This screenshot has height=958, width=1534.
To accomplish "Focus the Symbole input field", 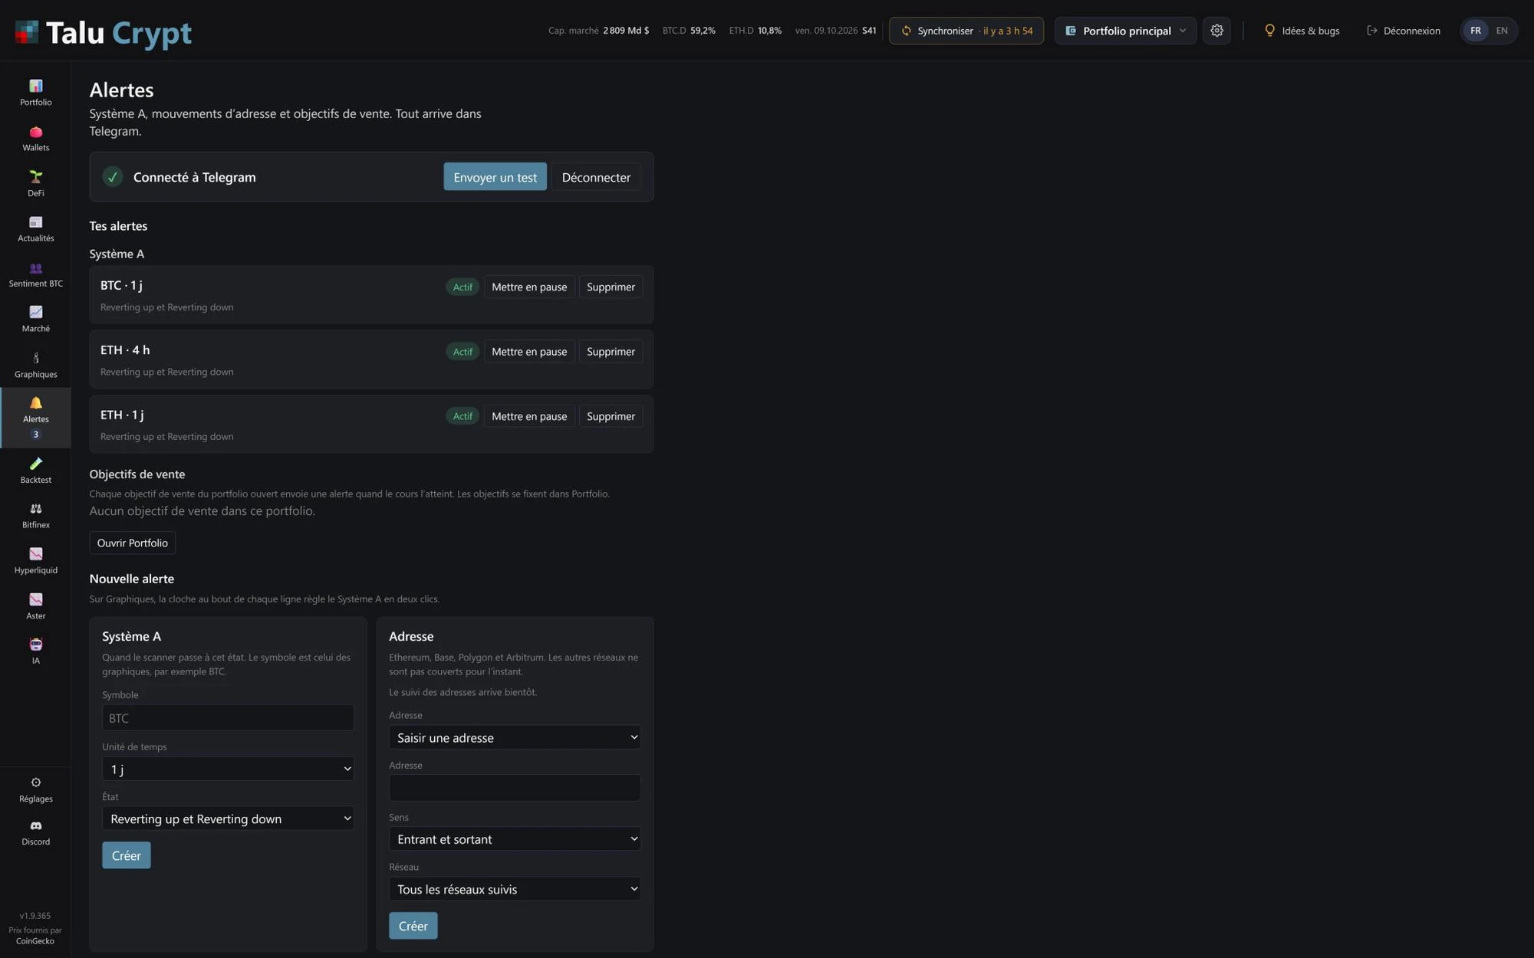I will [228, 718].
